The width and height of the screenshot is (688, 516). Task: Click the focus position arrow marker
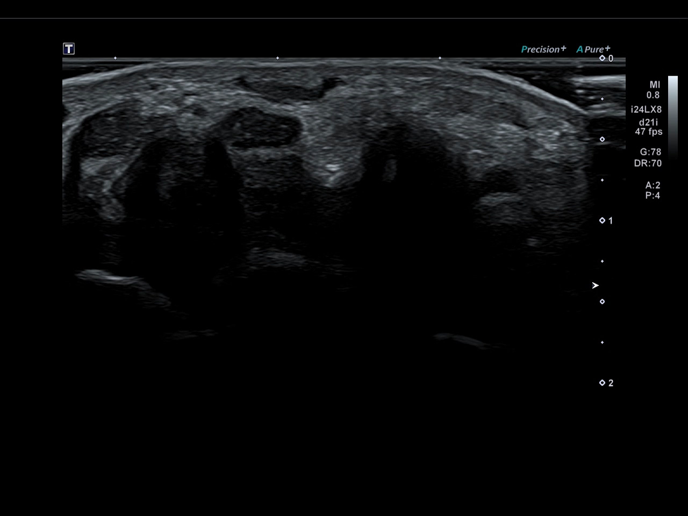tap(595, 285)
